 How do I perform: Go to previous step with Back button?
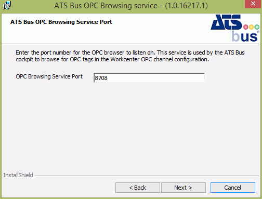(138, 188)
